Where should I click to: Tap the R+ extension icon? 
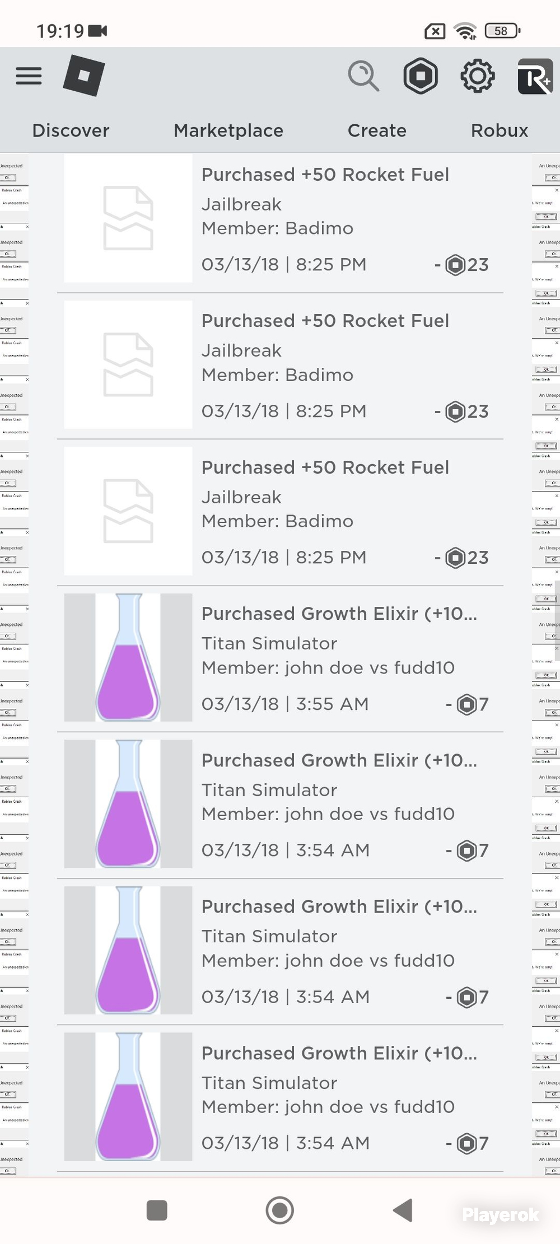coord(535,76)
